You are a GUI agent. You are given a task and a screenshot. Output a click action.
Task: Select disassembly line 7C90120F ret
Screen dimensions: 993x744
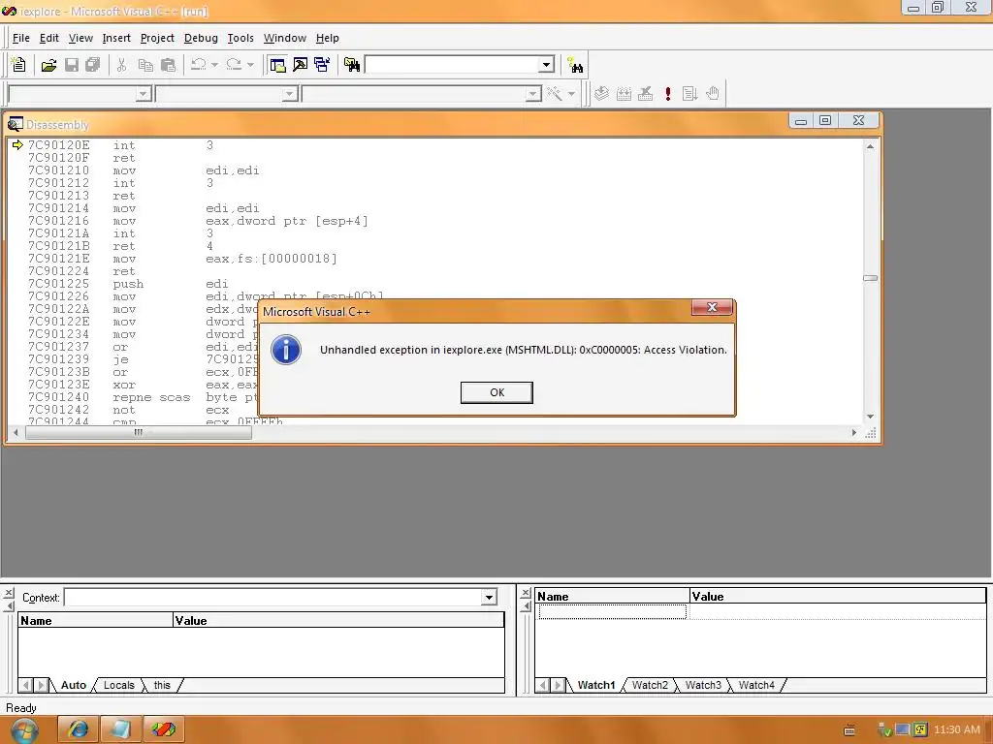[x=81, y=158]
